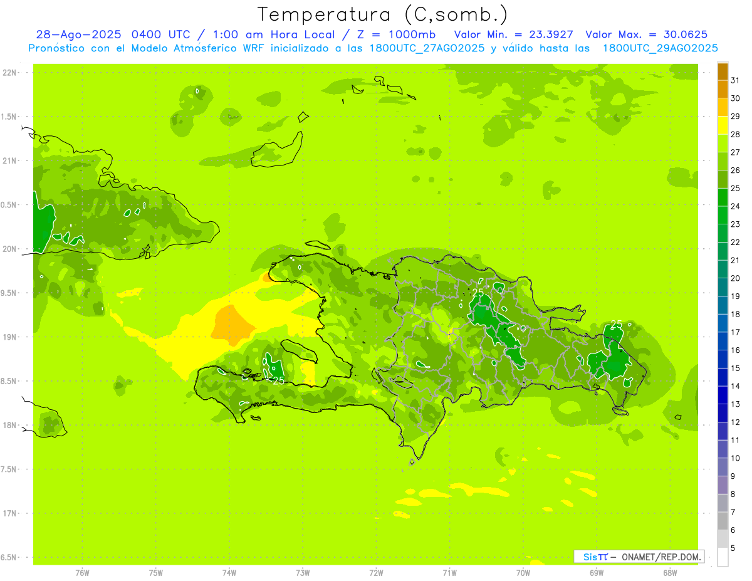Click legend value 12

pyautogui.click(x=736, y=422)
